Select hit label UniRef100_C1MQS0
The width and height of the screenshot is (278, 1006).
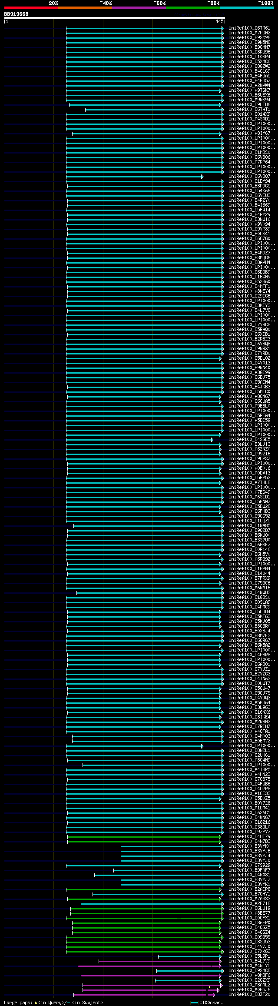coord(249,153)
